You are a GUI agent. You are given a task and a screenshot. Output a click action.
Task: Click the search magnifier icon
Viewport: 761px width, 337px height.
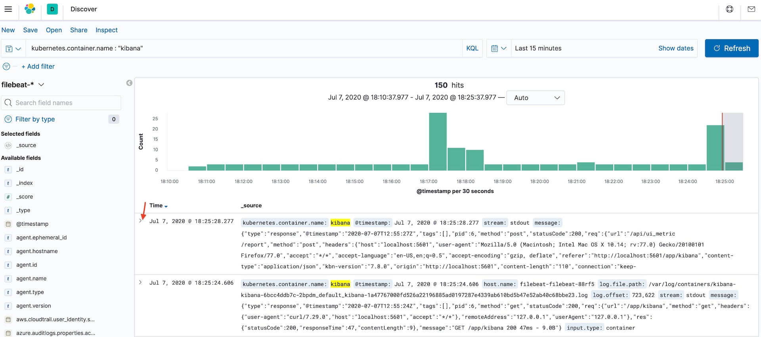8,103
